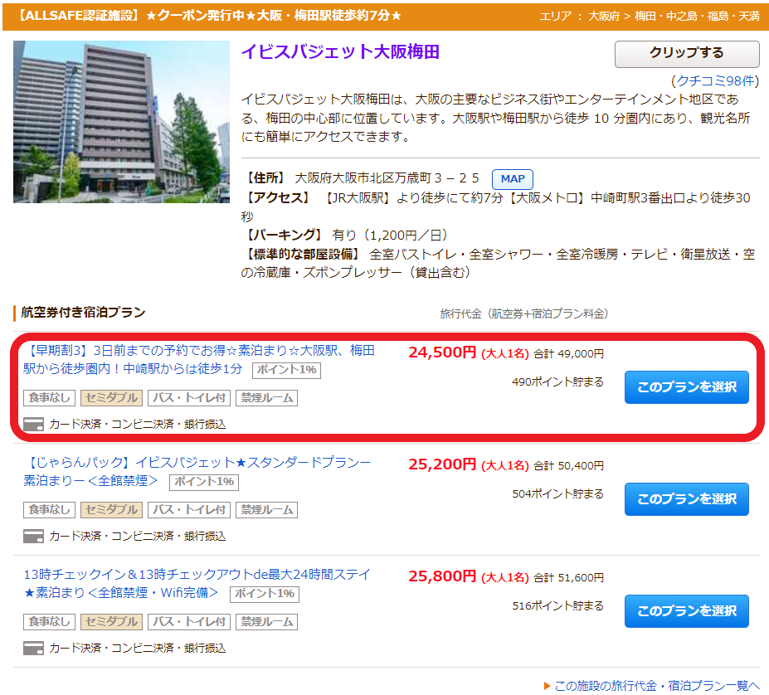The image size is (769, 695).
Task: Click the 食事なし tag in 早期割3 plan
Action: click(49, 398)
